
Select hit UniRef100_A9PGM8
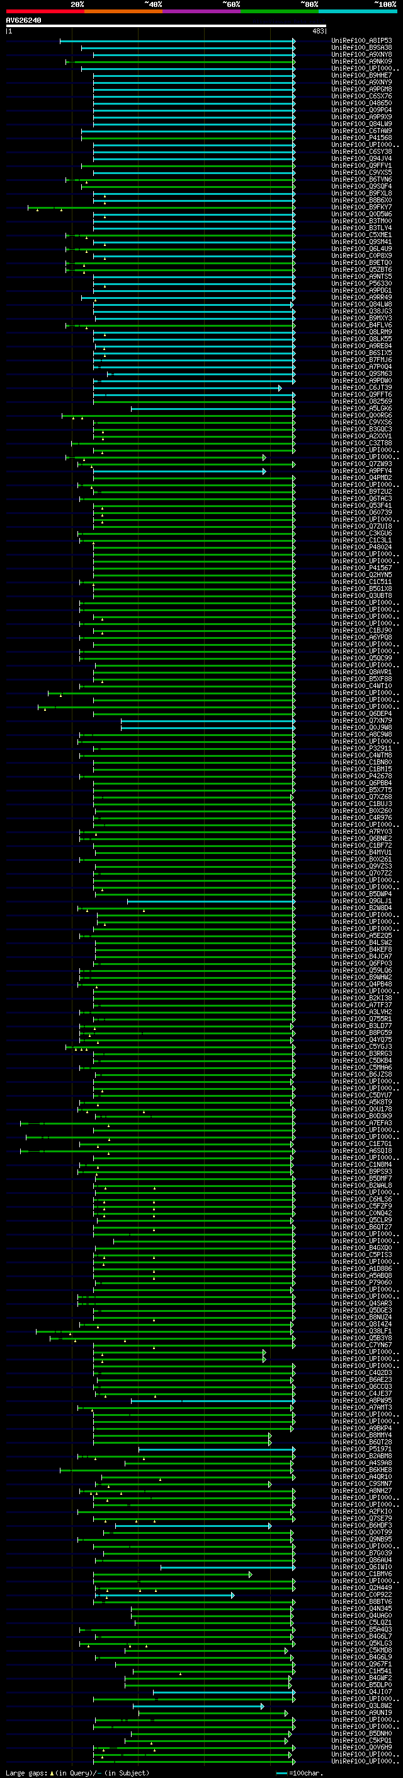[361, 89]
